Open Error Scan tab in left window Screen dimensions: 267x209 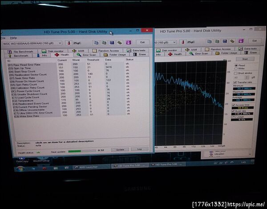pyautogui.click(x=86, y=55)
